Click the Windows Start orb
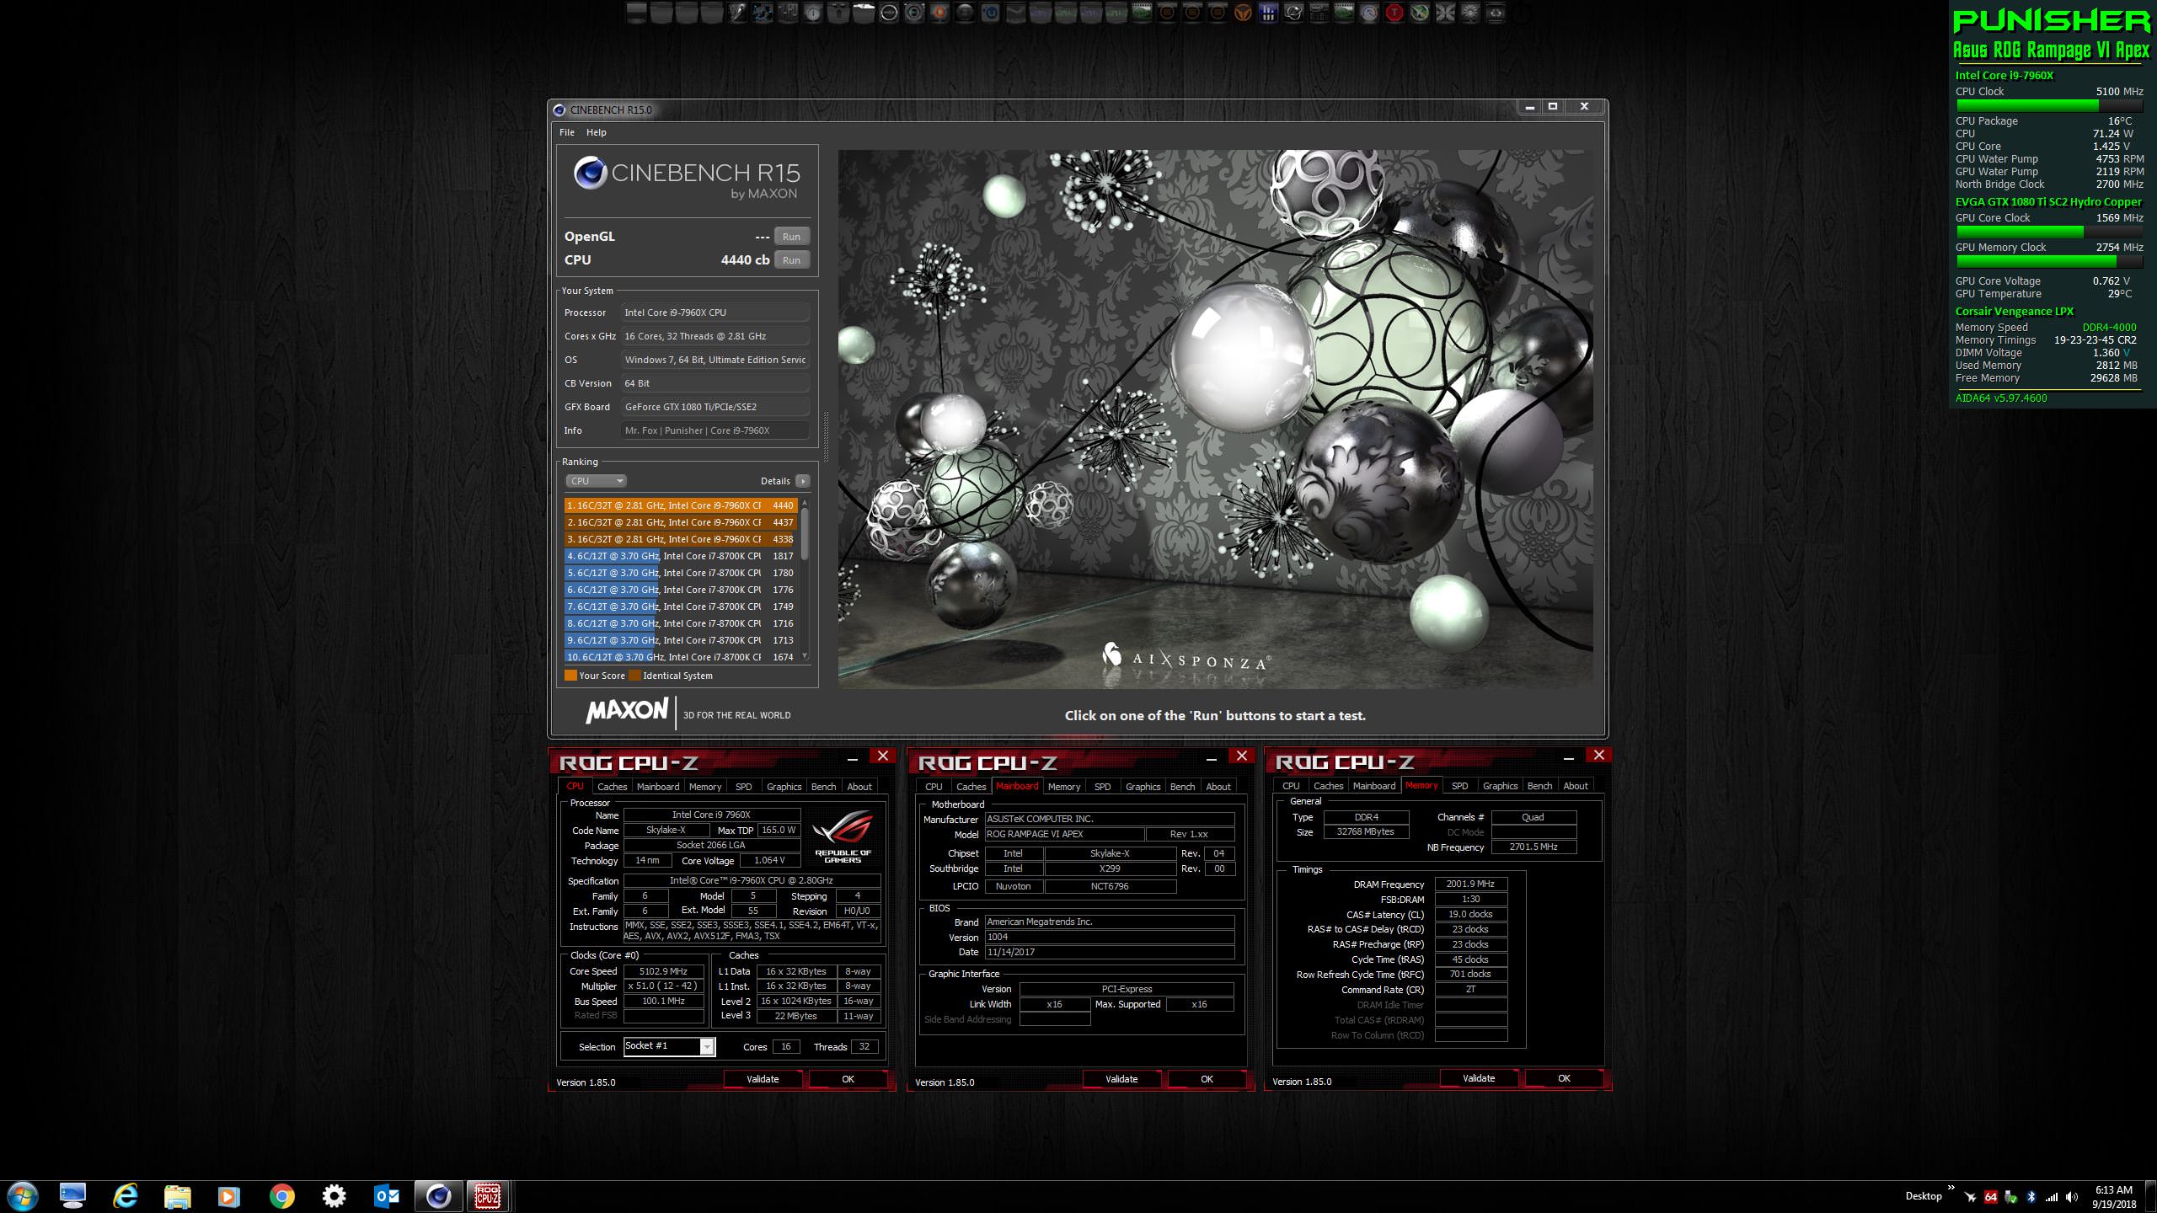Screen dimensions: 2157x1213 click(22, 1196)
